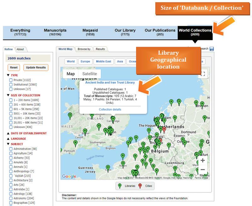
Task: Click the Europe region button
Action: click(85, 61)
